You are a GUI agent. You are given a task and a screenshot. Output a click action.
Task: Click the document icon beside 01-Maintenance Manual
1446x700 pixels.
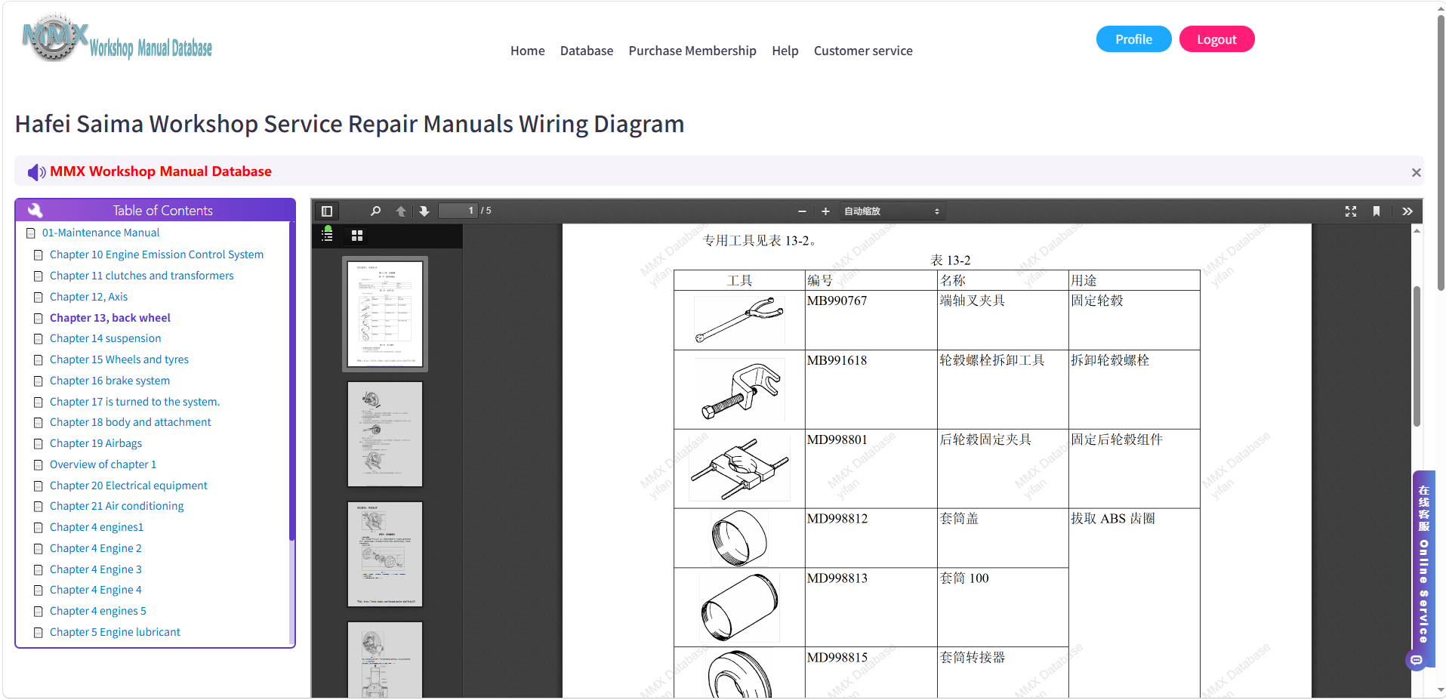31,233
